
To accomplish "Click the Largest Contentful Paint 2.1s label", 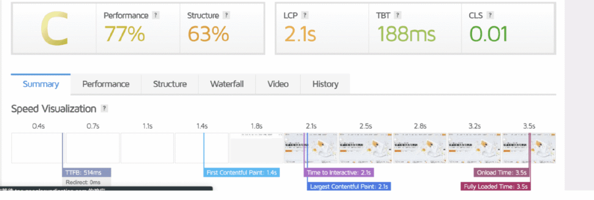I will [349, 186].
